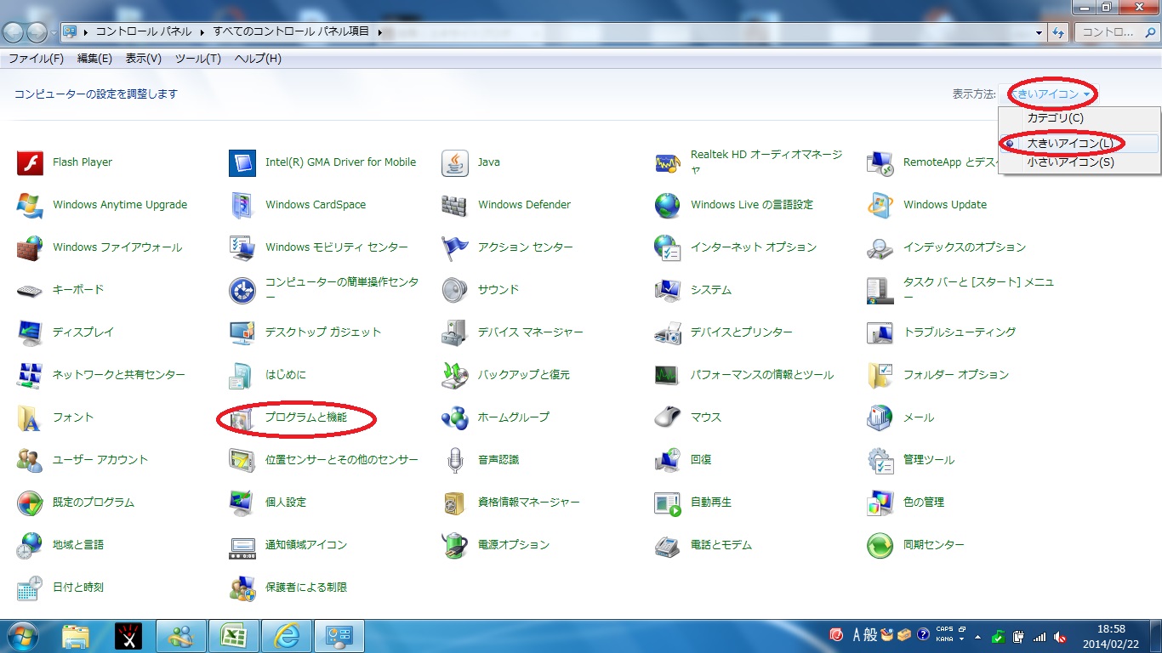The image size is (1162, 653).
Task: Focus the control panel search box
Action: pos(1115,32)
